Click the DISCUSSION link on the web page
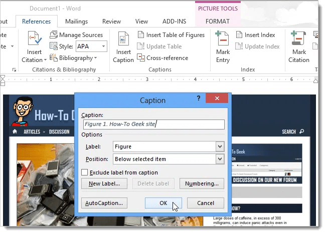The width and height of the screenshot is (326, 234). [59, 131]
